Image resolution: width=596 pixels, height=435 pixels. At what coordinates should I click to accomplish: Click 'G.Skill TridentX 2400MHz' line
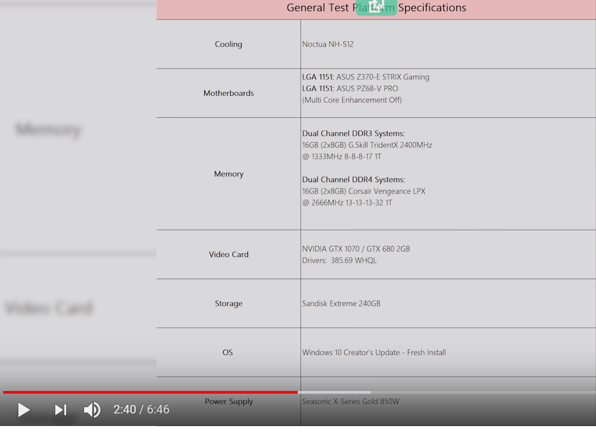click(367, 145)
